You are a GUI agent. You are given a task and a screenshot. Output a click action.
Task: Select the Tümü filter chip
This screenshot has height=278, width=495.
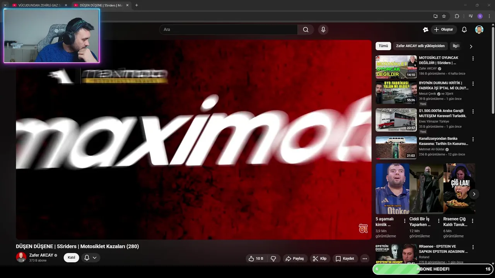[383, 46]
